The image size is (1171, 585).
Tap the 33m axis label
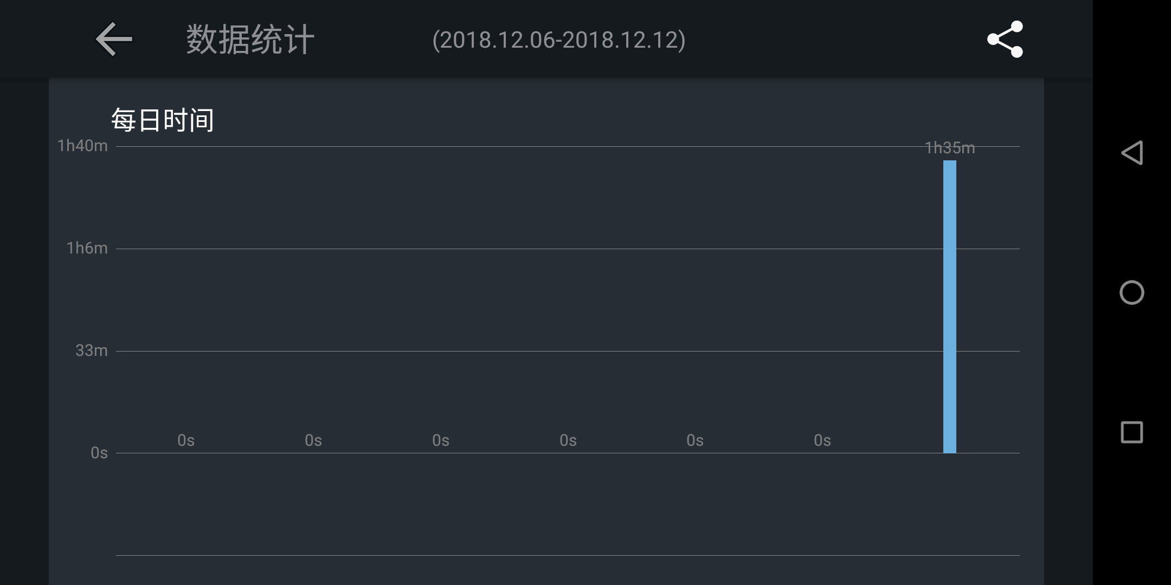(x=92, y=350)
